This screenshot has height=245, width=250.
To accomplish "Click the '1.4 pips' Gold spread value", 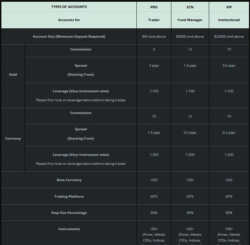I will [190, 66].
